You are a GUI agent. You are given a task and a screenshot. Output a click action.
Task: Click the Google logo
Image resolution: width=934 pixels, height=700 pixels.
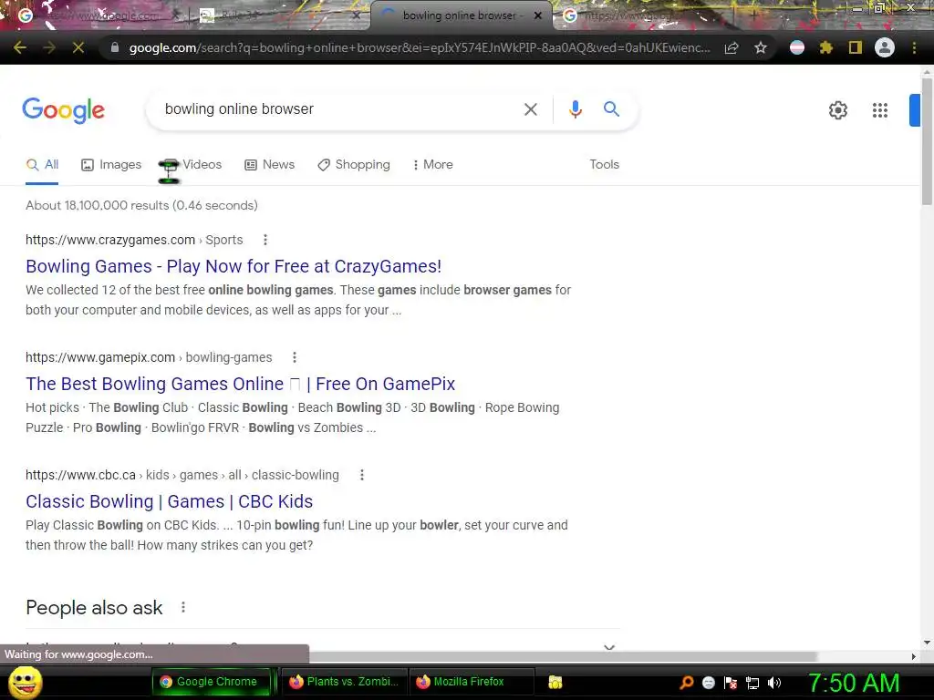tap(64, 110)
